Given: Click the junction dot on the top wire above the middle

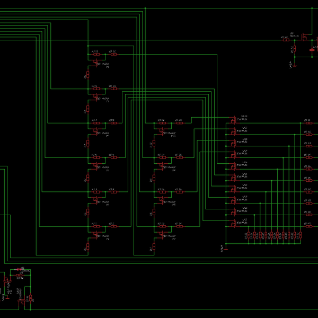Looking at the screenshot, I should pyautogui.click(x=145, y=8).
